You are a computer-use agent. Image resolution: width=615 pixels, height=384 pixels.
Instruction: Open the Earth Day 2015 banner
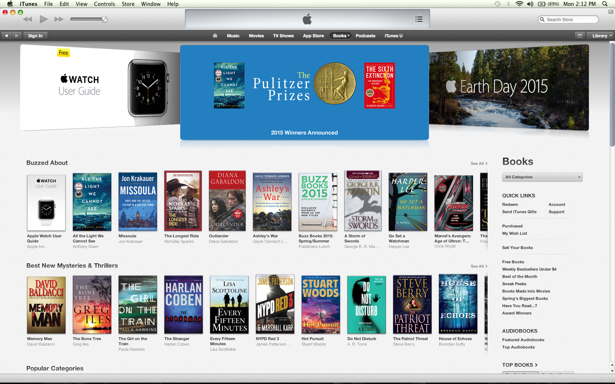click(x=509, y=88)
